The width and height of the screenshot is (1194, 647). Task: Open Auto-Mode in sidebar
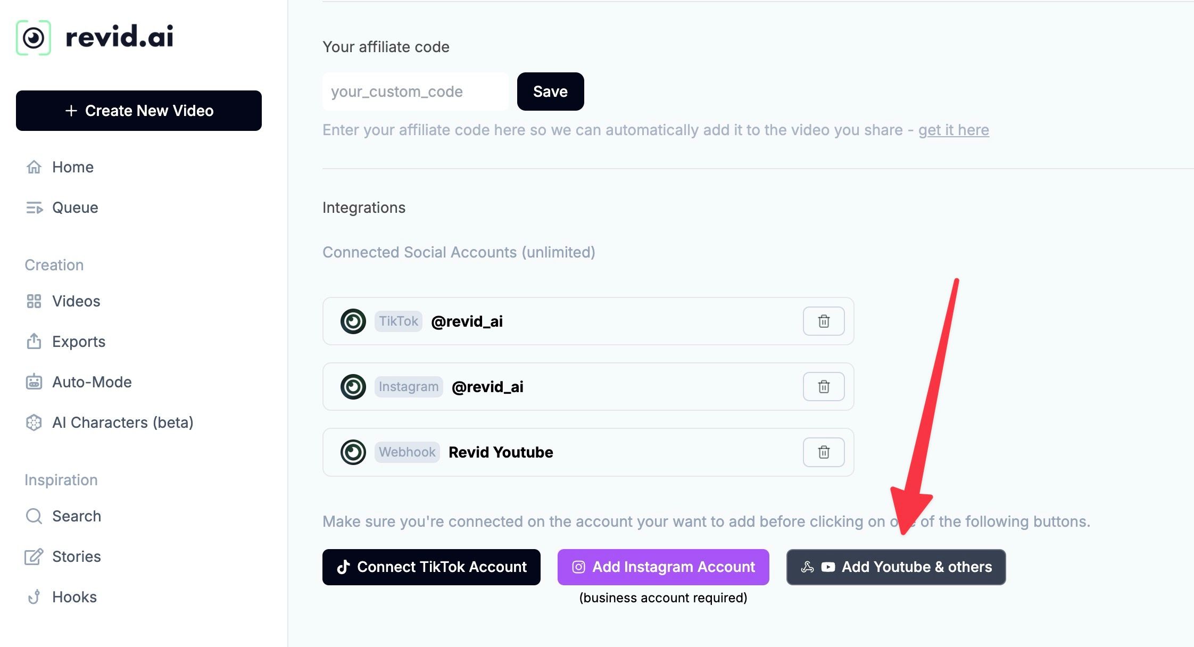(x=92, y=382)
